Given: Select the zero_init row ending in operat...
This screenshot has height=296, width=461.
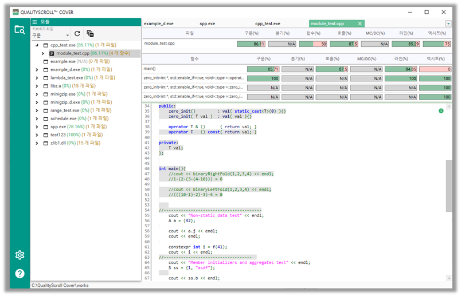Looking at the screenshot, I should coord(297,78).
